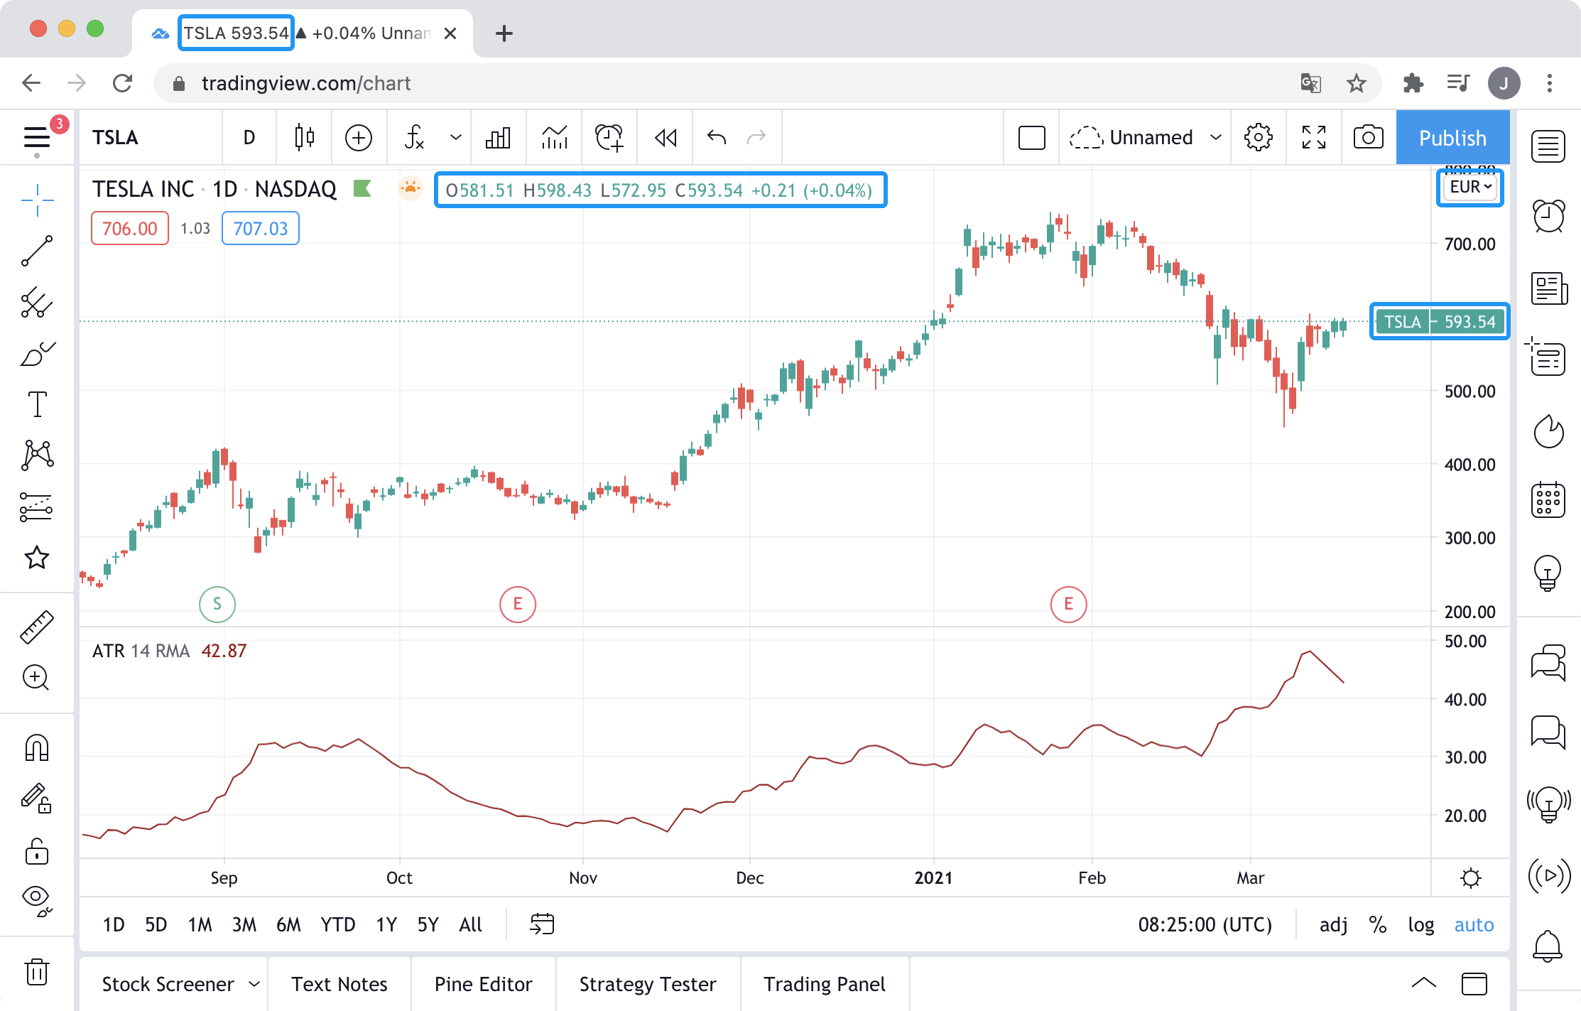
Task: Take a chart snapshot with camera
Action: pyautogui.click(x=1369, y=137)
